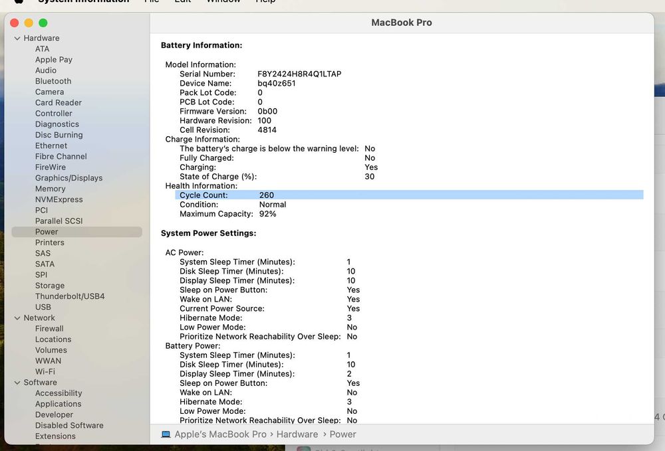This screenshot has height=451, width=665.
Task: Select Apple Pay in the sidebar
Action: (53, 60)
